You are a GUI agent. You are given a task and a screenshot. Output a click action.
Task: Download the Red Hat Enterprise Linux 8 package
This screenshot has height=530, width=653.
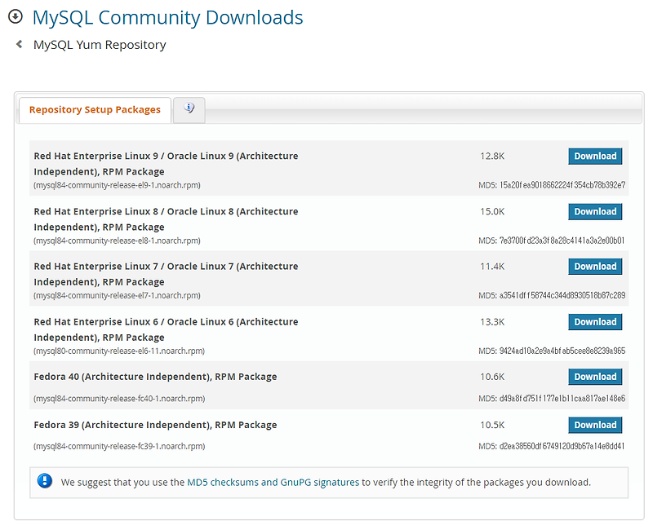tap(595, 211)
